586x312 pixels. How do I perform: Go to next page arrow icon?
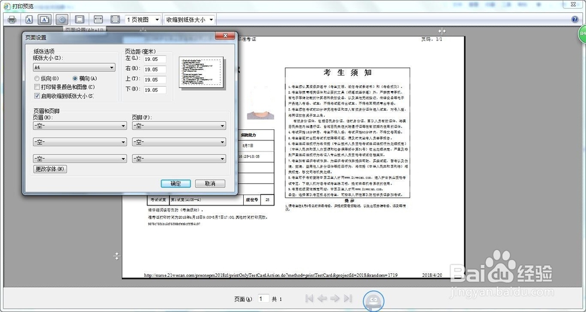coord(335,298)
